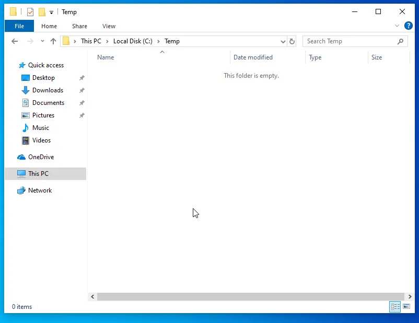Go back with the Back arrow
Image resolution: width=419 pixels, height=323 pixels.
[15, 41]
